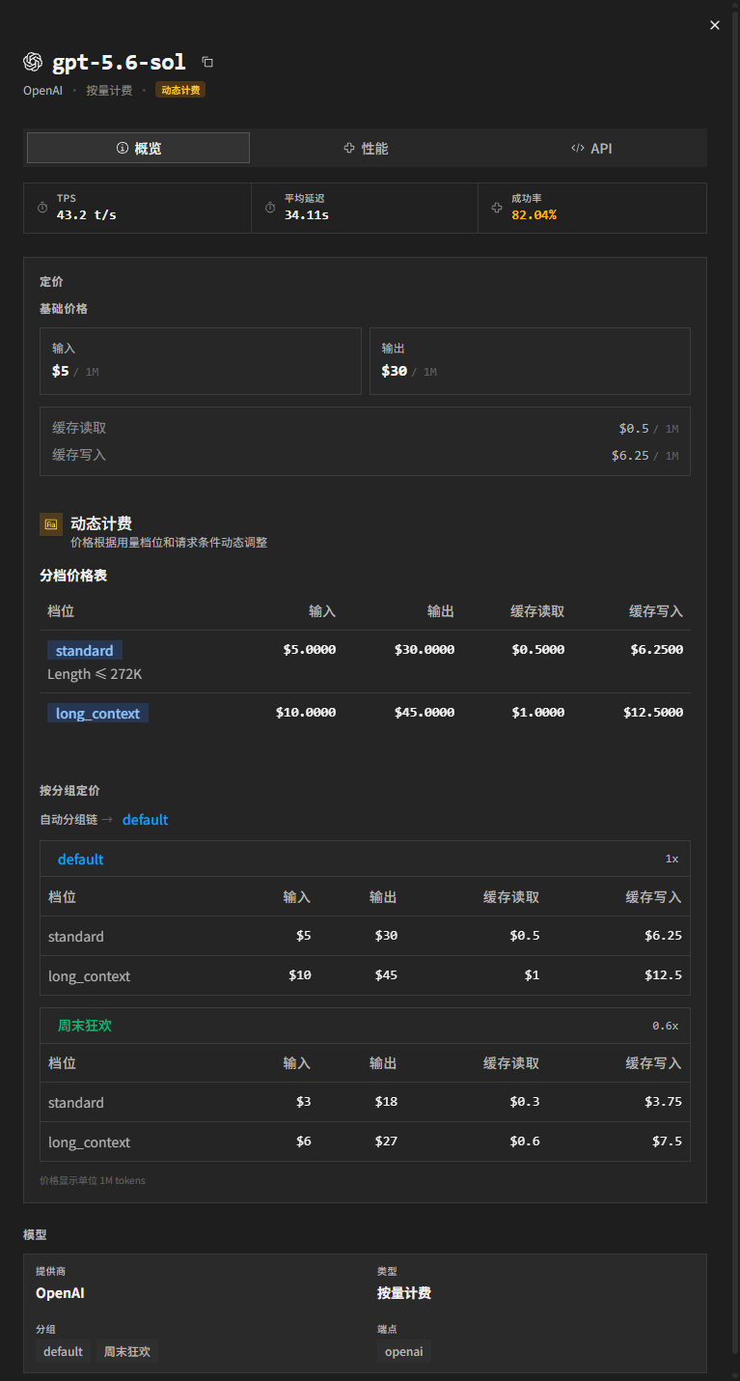Click the default link in 自动分组链

point(146,820)
